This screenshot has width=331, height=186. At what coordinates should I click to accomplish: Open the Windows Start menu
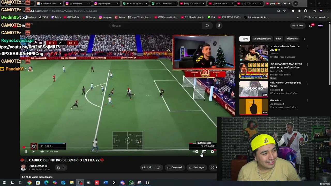click(x=4, y=183)
